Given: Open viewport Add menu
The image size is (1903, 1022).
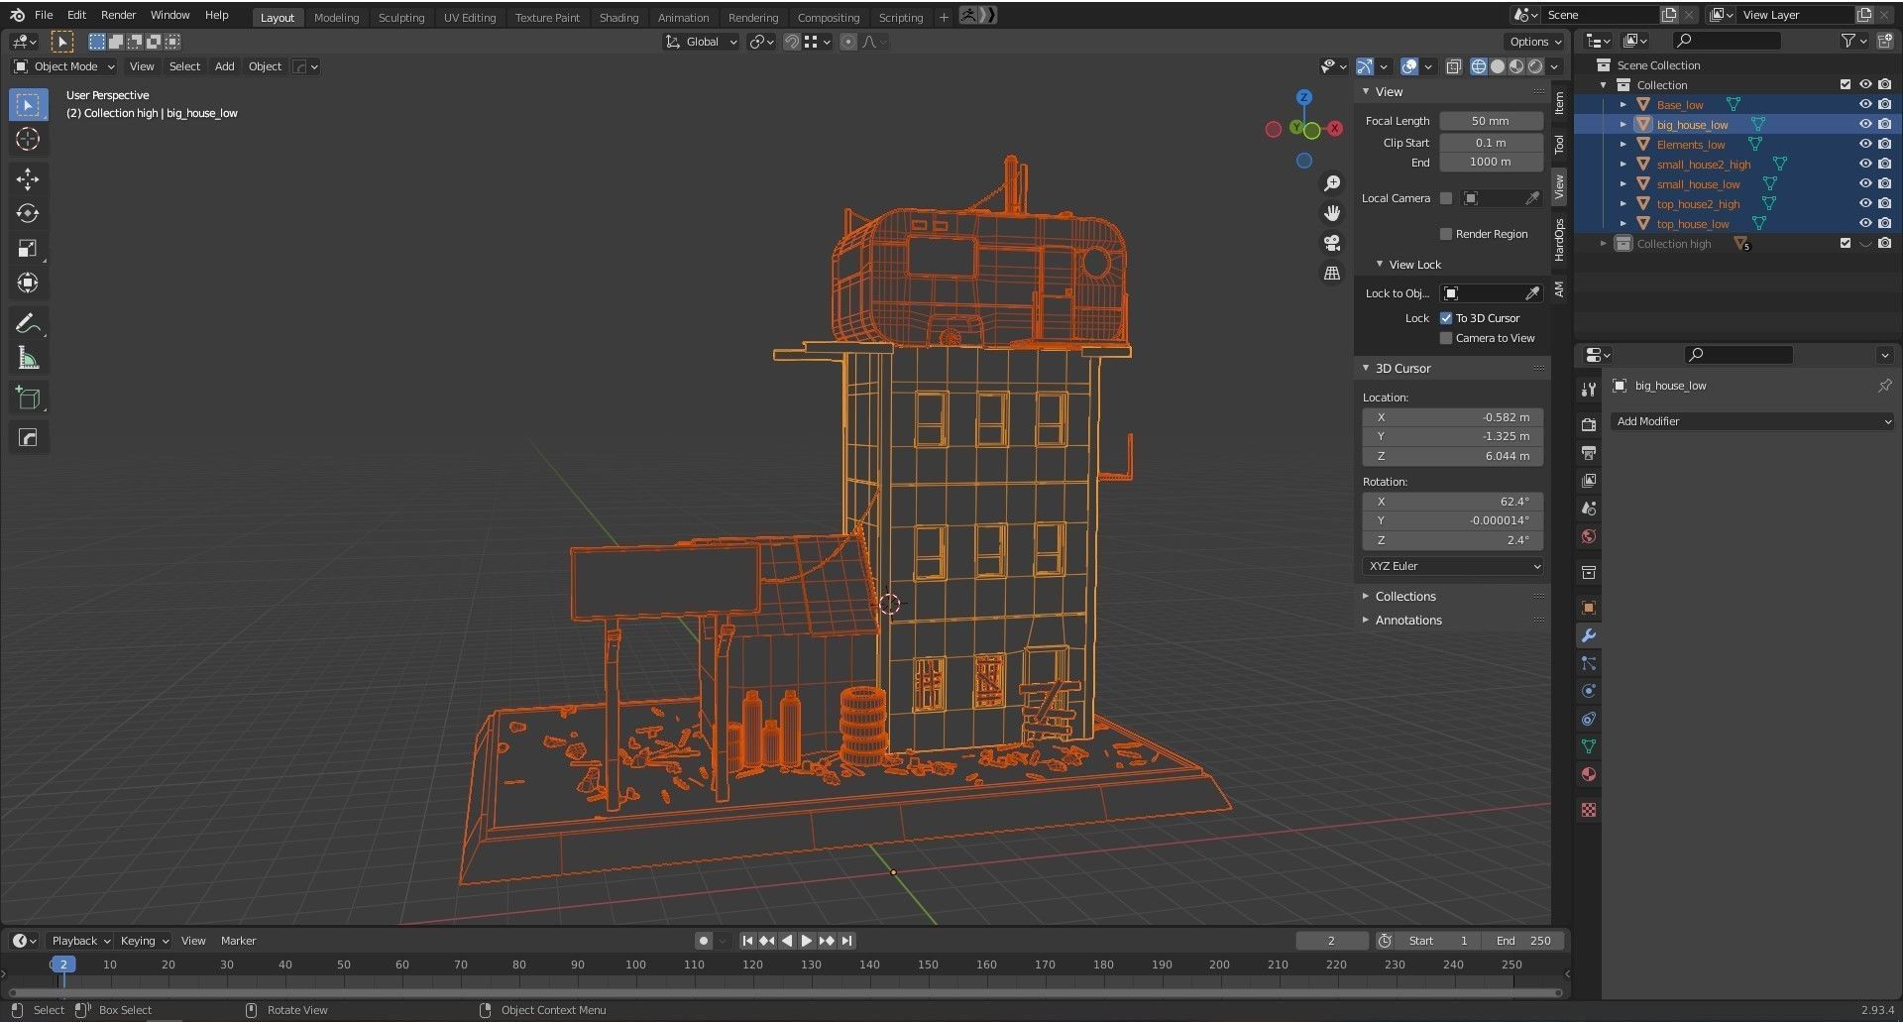Looking at the screenshot, I should [x=224, y=66].
